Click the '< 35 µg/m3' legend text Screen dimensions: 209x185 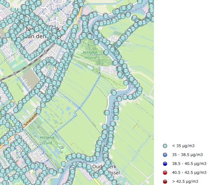click(183, 146)
